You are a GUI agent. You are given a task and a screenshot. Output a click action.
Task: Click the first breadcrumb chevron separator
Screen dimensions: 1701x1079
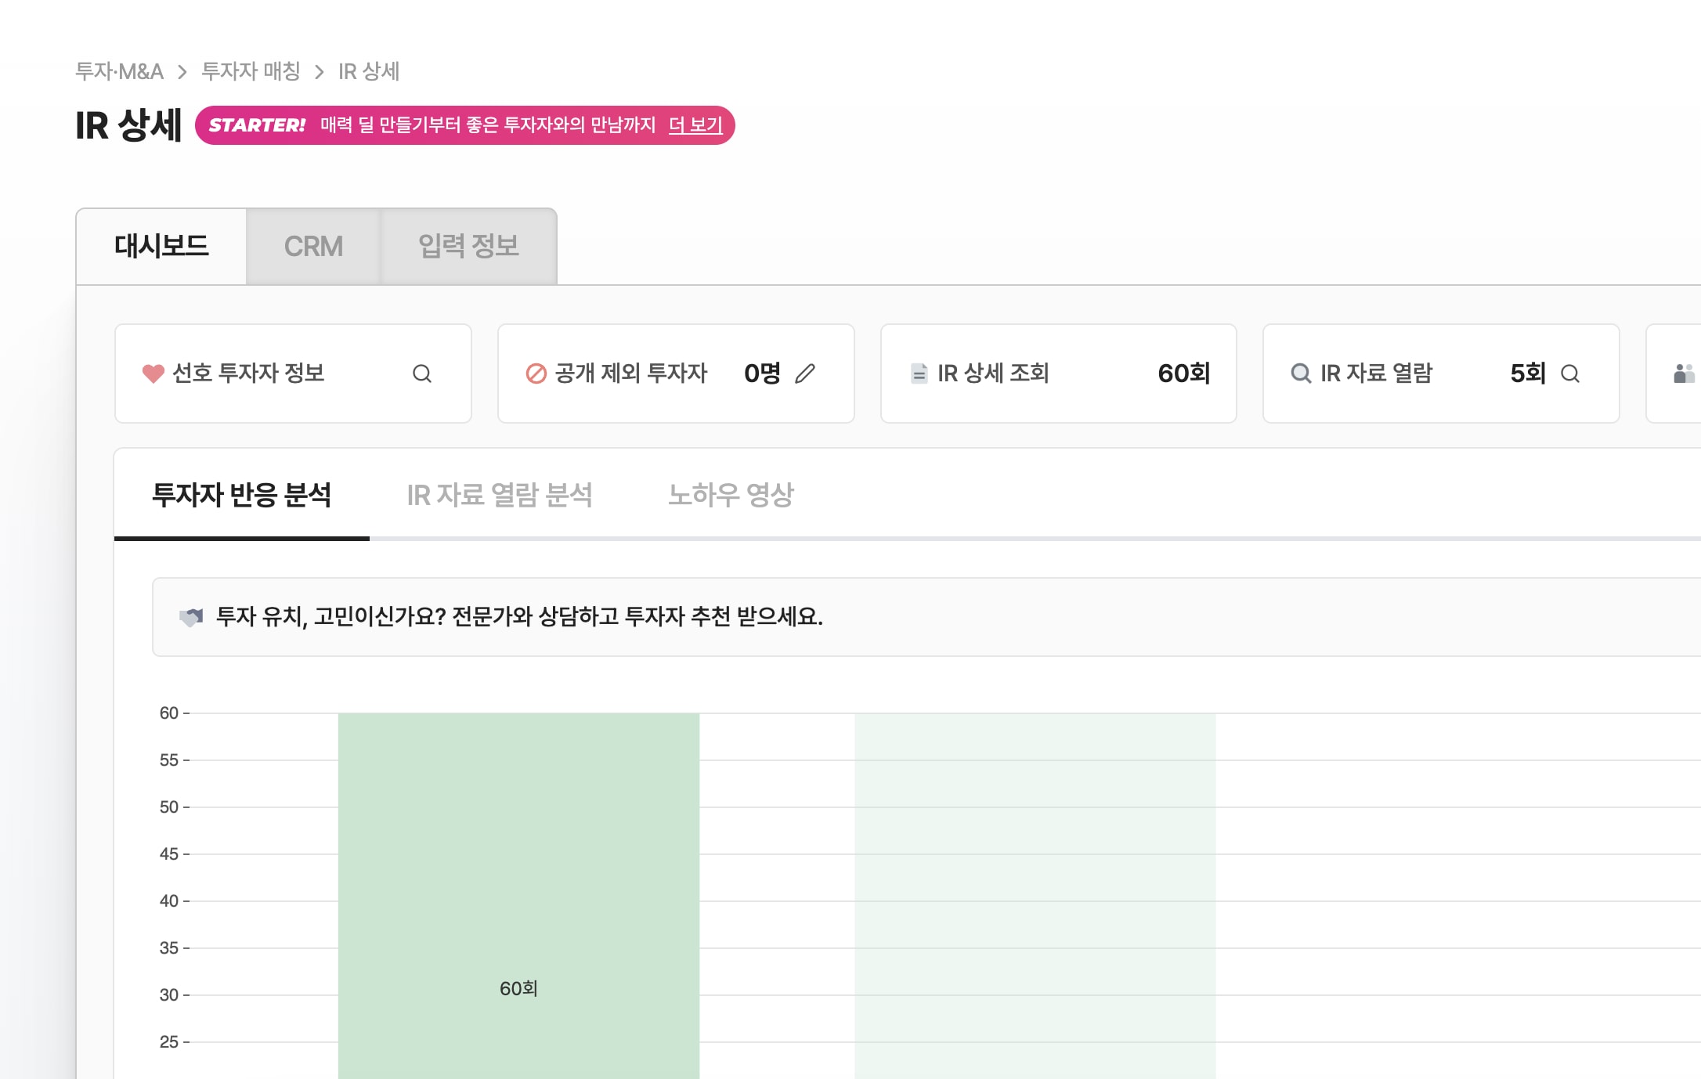pyautogui.click(x=182, y=72)
